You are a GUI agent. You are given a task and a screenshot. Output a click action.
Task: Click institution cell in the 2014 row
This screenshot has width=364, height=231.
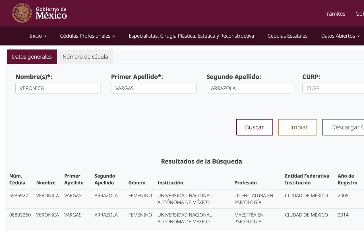pos(185,218)
